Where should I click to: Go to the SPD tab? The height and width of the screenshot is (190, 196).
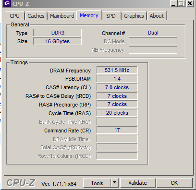(x=111, y=16)
